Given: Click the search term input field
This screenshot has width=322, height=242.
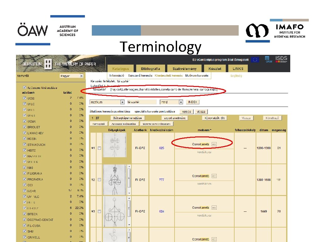Looking at the screenshot, I should (142, 102).
